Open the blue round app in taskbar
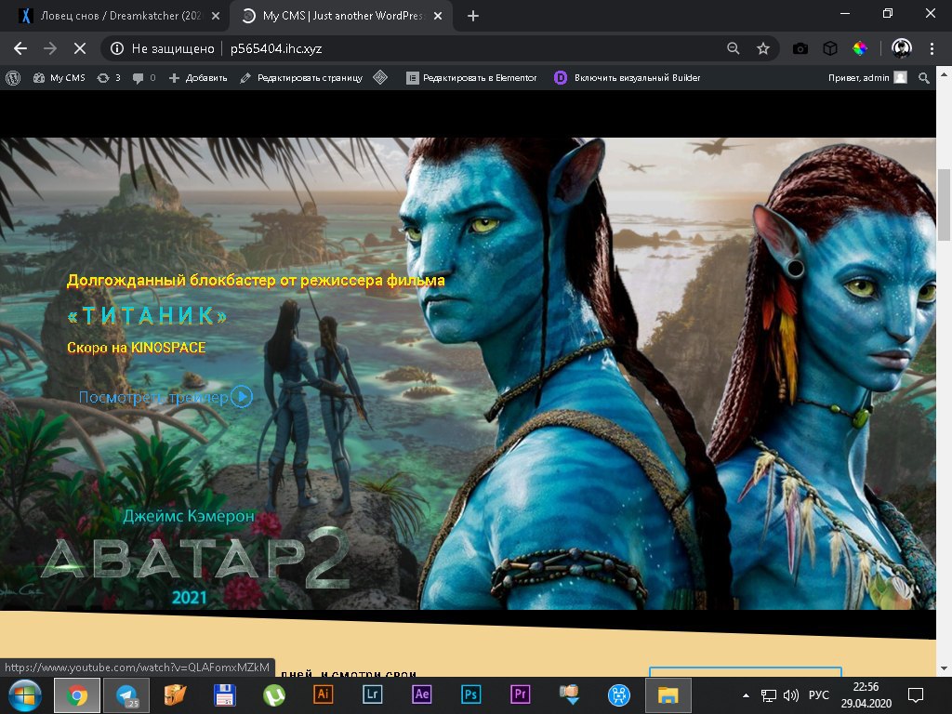 coord(618,694)
